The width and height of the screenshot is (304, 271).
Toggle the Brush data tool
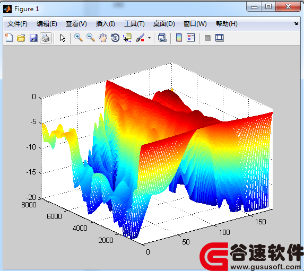coord(140,38)
